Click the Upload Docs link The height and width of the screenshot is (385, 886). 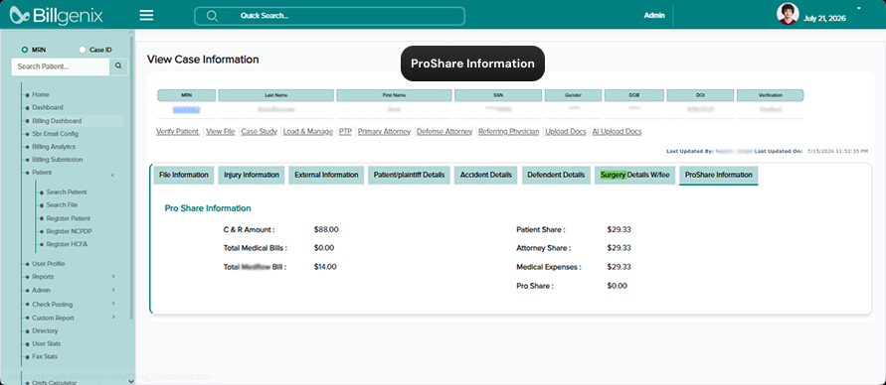[x=566, y=131]
